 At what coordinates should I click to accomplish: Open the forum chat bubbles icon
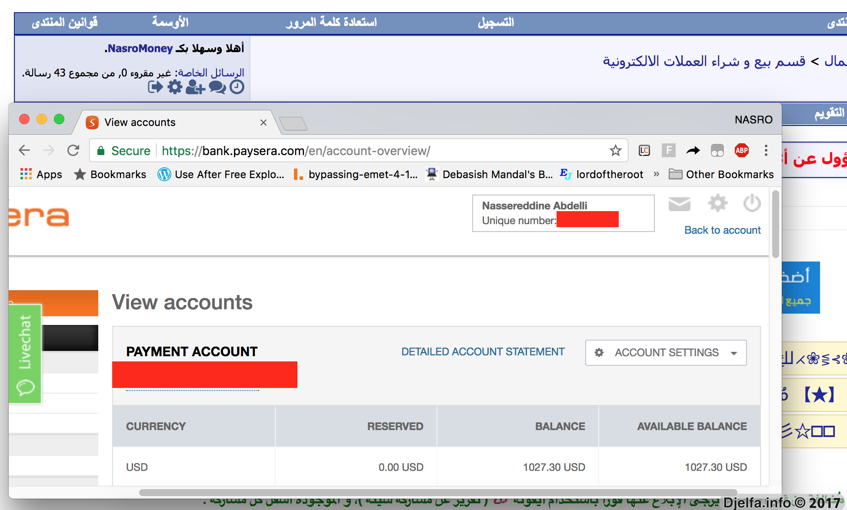217,87
